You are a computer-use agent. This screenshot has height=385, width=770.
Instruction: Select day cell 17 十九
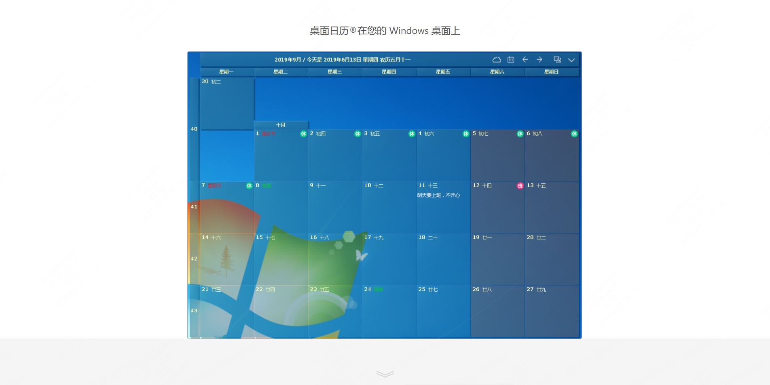389,259
